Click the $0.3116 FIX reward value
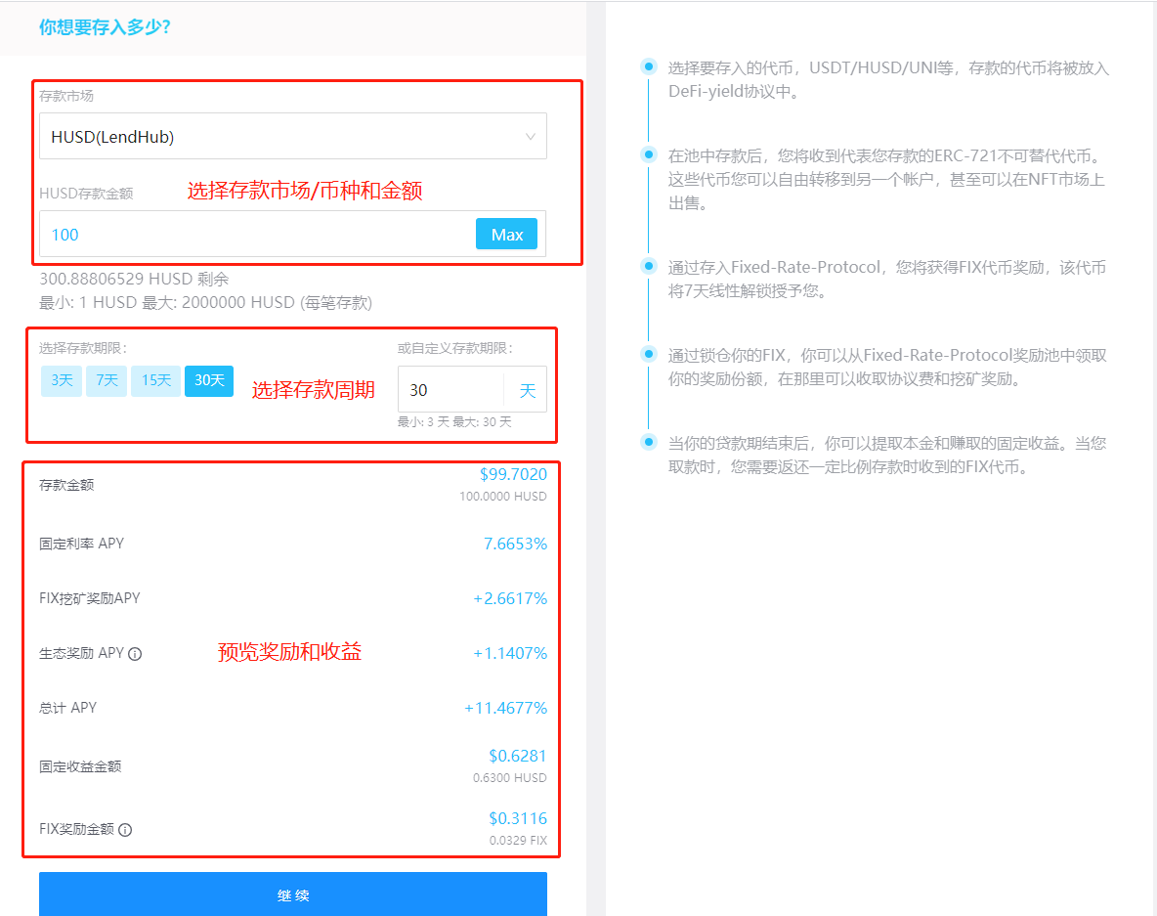Screen dimensions: 1157x916 coord(518,818)
